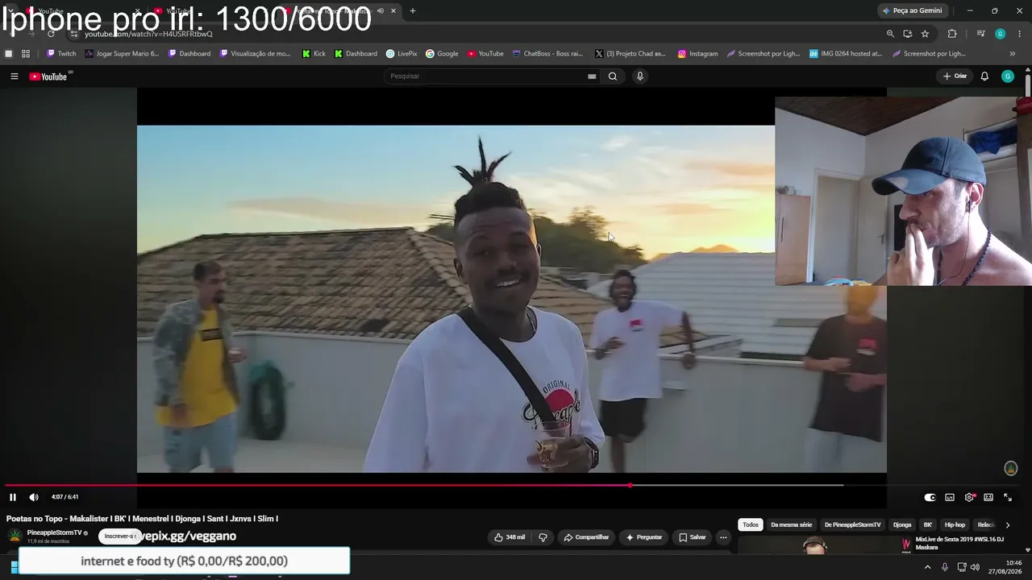
Task: Open the ChatBoss bookmark
Action: pos(547,54)
